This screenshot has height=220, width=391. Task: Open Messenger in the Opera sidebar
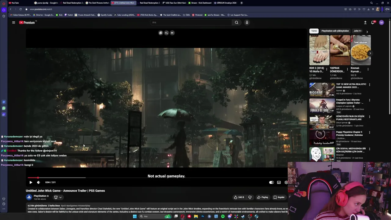4,102
